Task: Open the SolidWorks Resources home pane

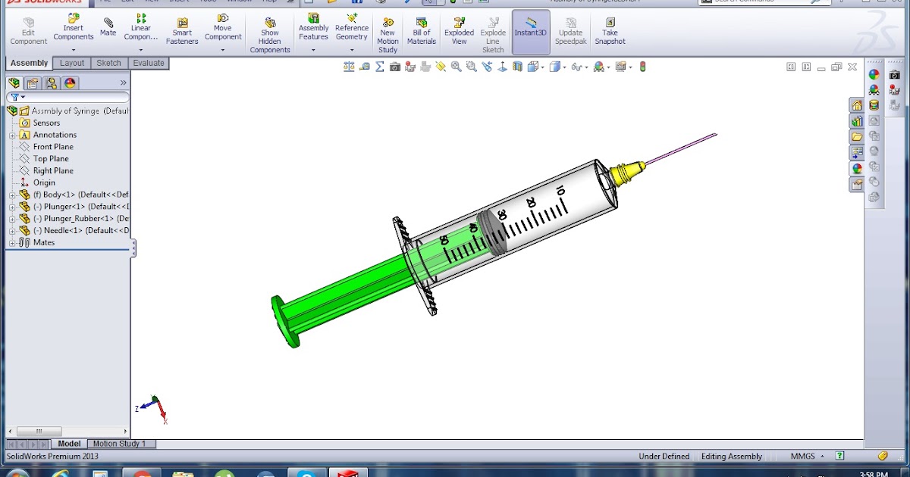Action: (x=857, y=104)
